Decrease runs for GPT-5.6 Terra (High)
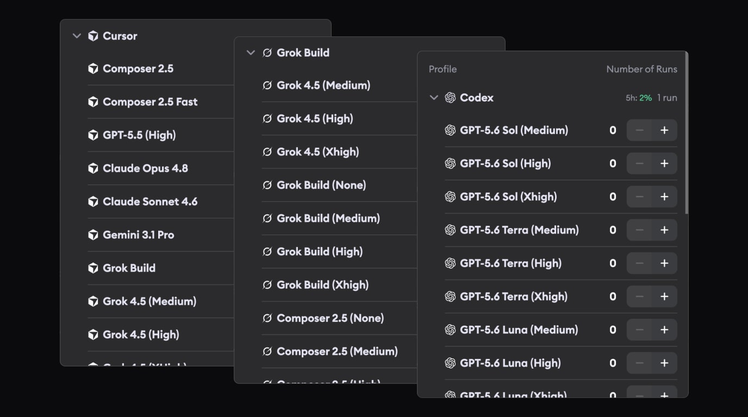Screen dimensions: 748x417 (x=639, y=263)
